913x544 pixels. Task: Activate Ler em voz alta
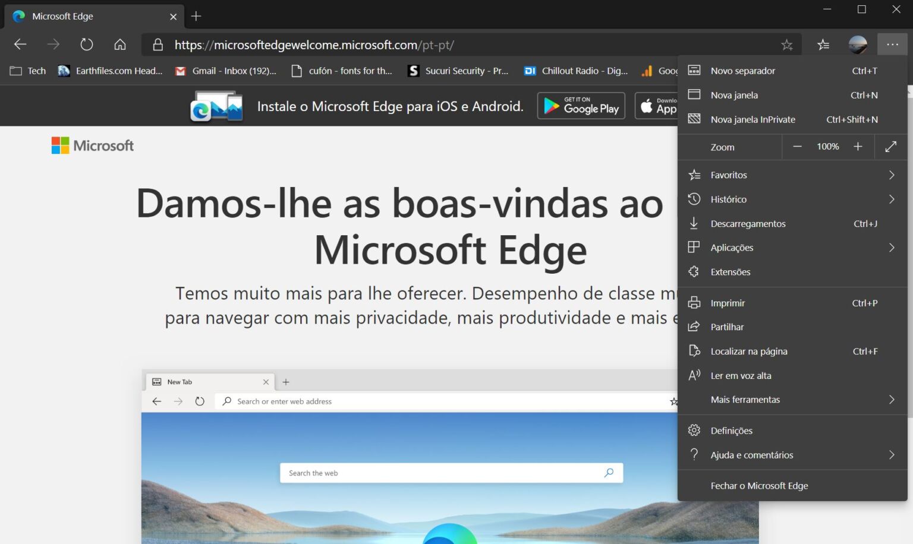pos(741,375)
